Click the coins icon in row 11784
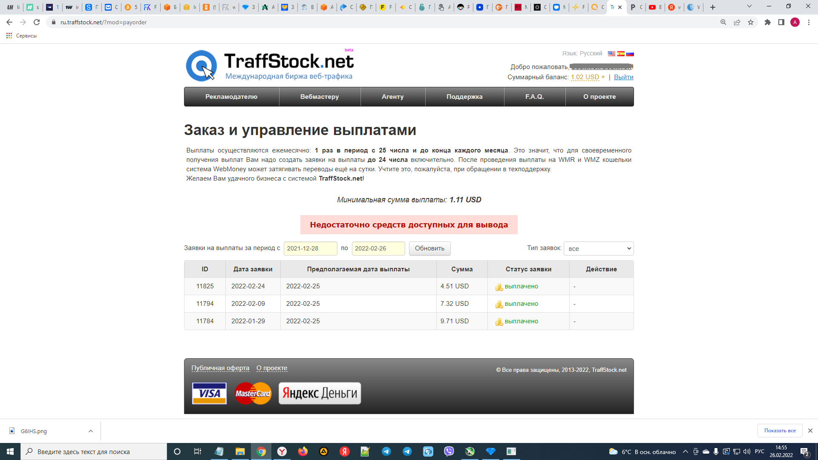 pos(499,322)
